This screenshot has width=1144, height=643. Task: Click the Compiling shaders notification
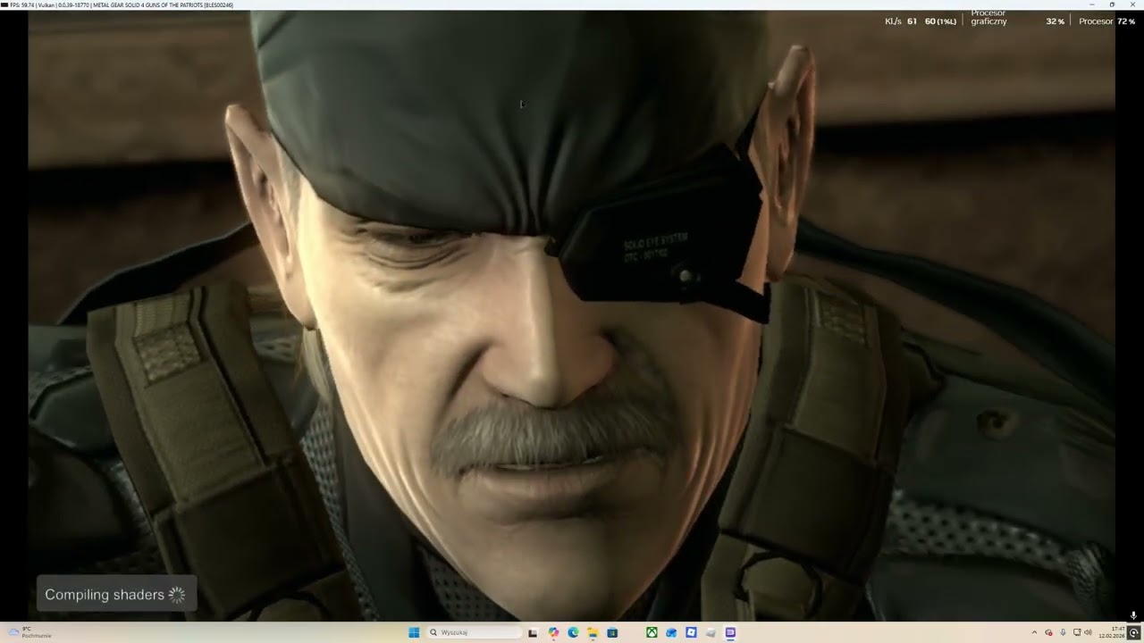coord(115,595)
